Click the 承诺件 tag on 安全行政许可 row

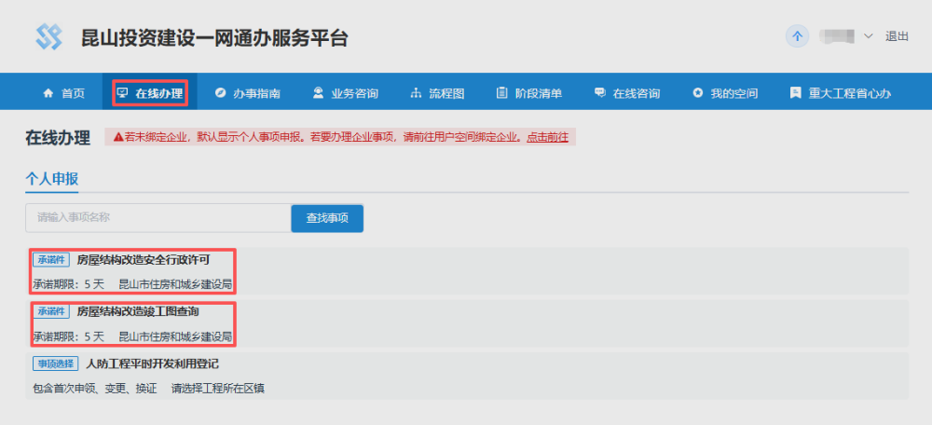click(51, 260)
